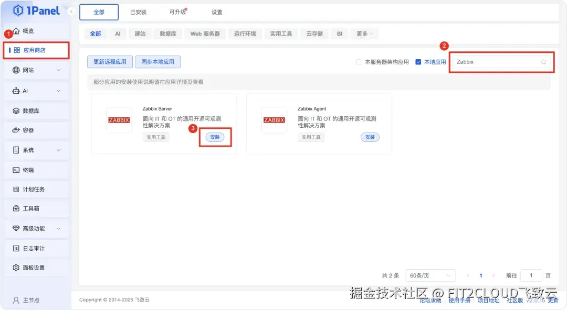
Task: Click the 1Panel logo icon
Action: coord(18,11)
